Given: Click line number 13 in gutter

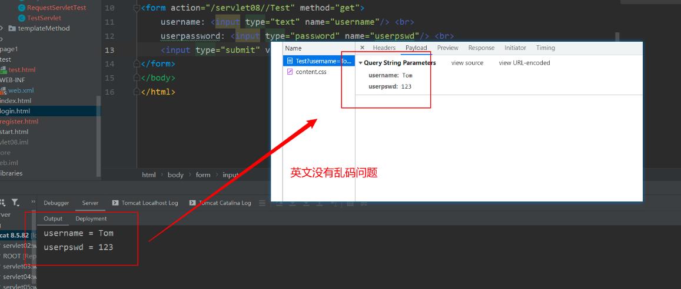Looking at the screenshot, I should (x=110, y=50).
